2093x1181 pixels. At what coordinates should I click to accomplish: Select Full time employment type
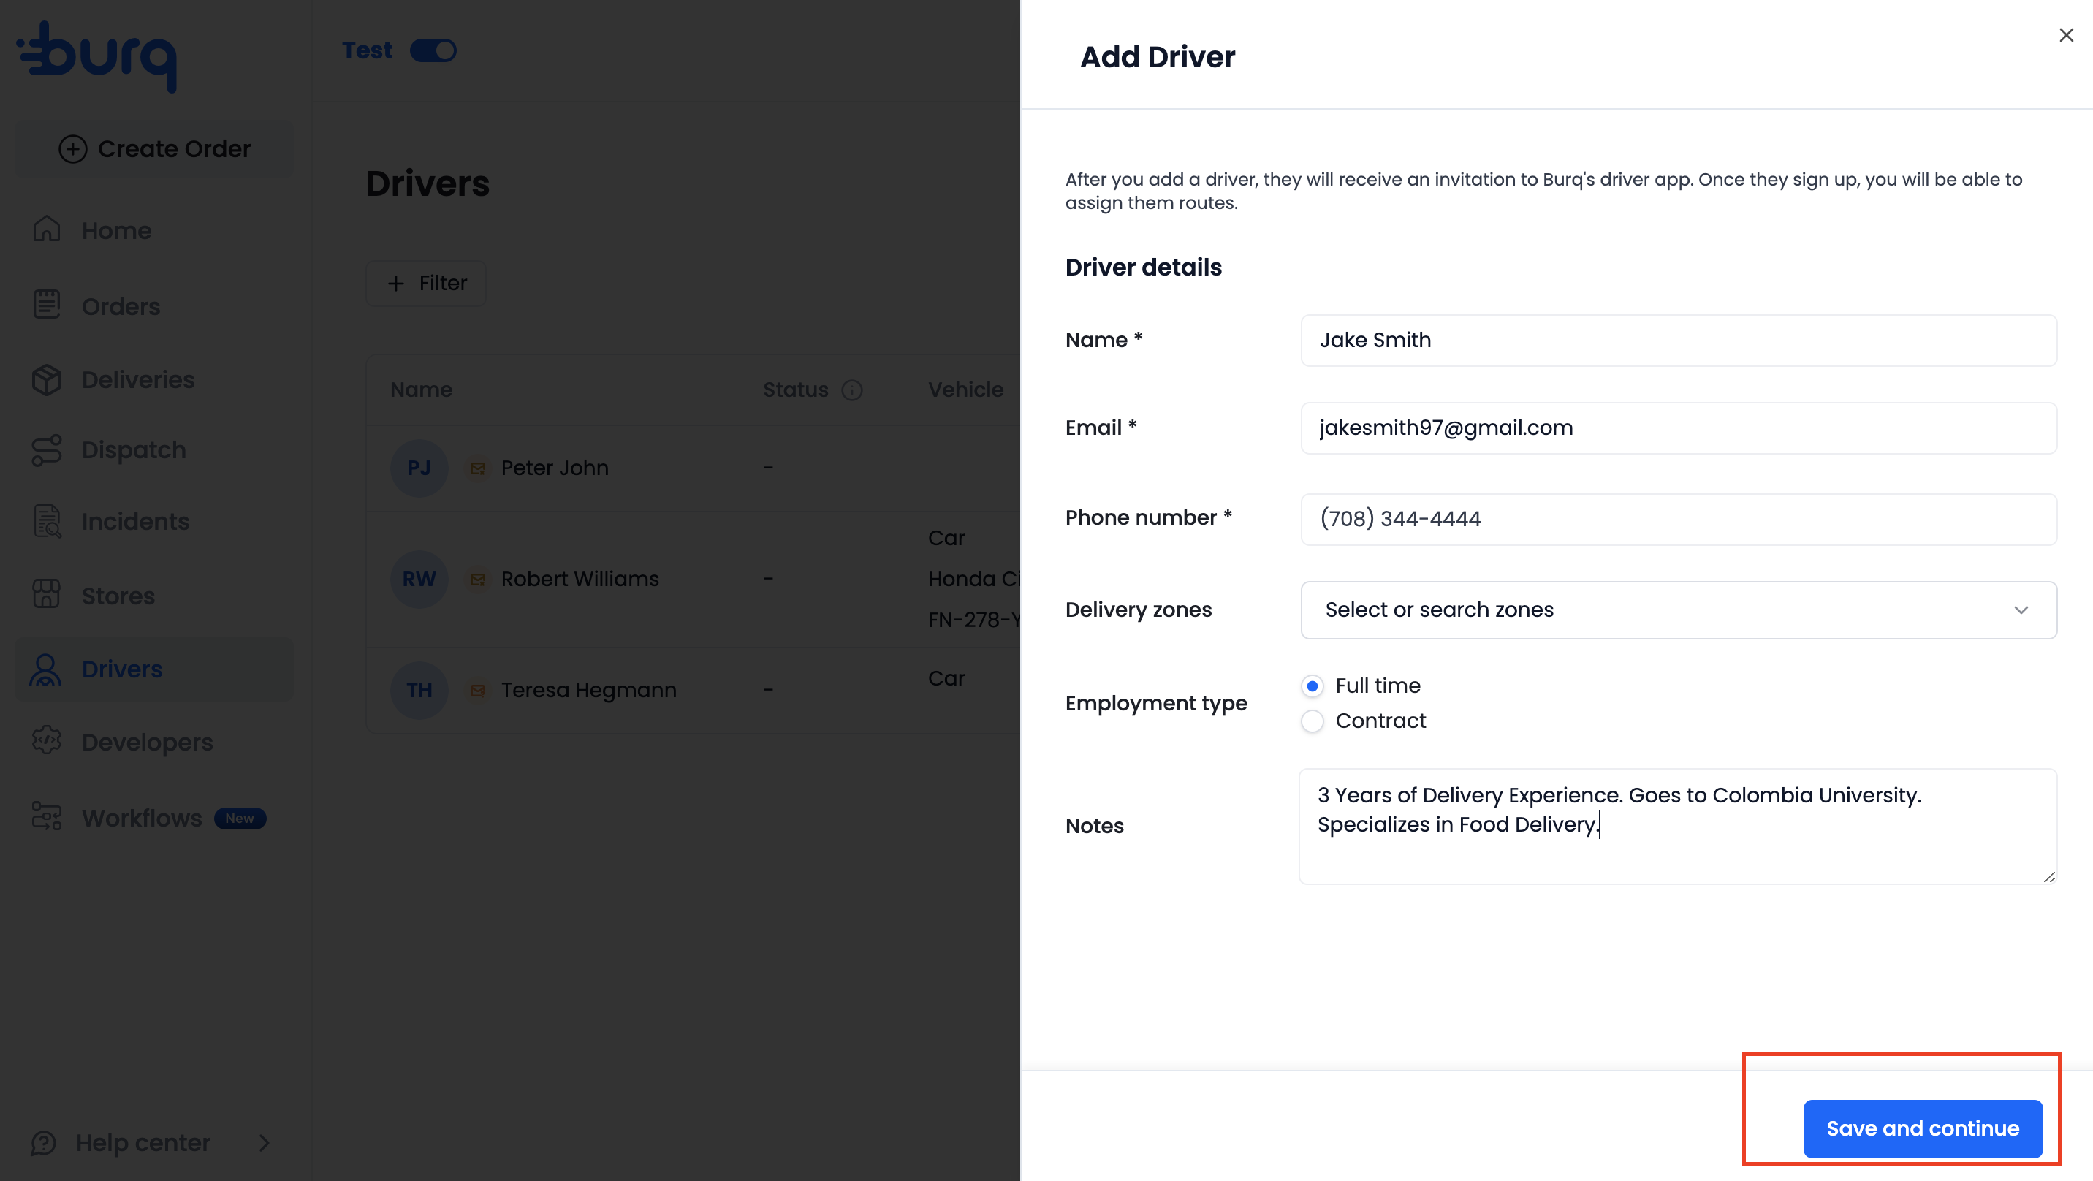(1313, 686)
